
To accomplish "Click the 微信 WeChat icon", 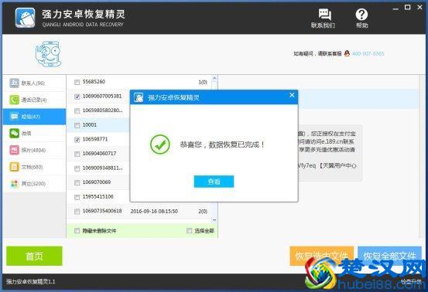I will pyautogui.click(x=14, y=133).
